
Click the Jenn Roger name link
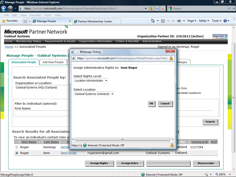(69, 153)
